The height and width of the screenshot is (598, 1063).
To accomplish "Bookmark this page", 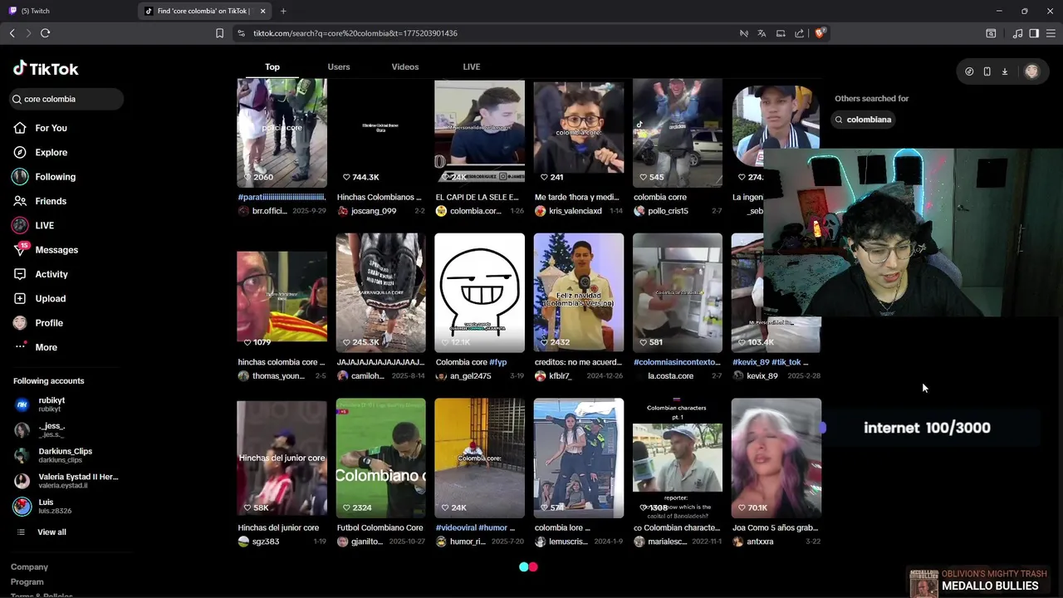I will pos(219,33).
